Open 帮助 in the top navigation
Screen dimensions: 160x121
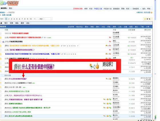[x=149, y=9]
